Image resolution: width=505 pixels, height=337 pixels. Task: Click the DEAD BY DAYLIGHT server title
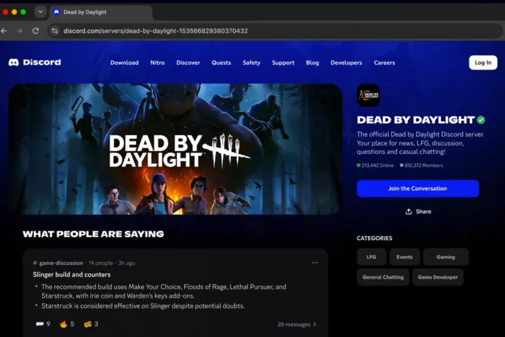pos(416,120)
